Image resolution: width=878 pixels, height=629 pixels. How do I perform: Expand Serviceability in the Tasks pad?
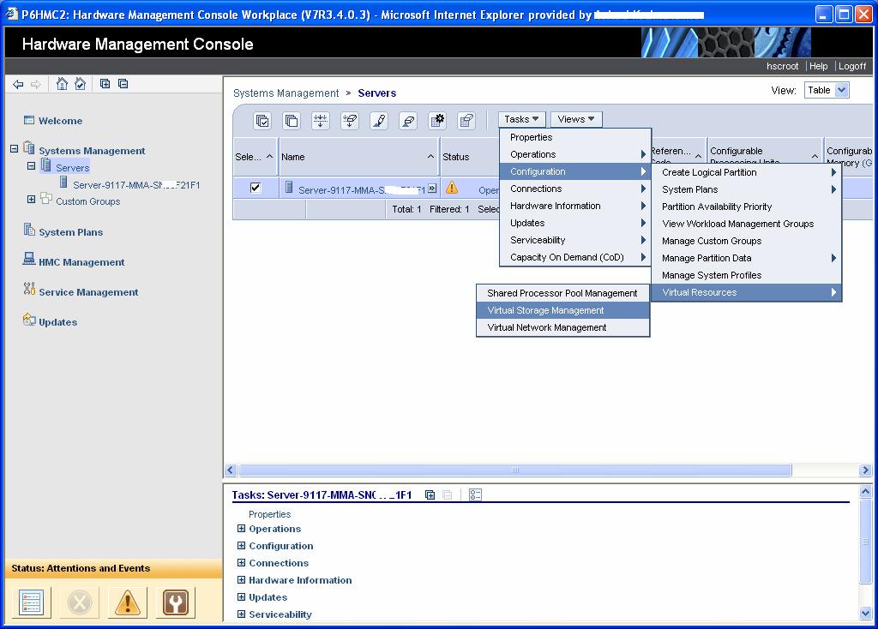point(241,614)
